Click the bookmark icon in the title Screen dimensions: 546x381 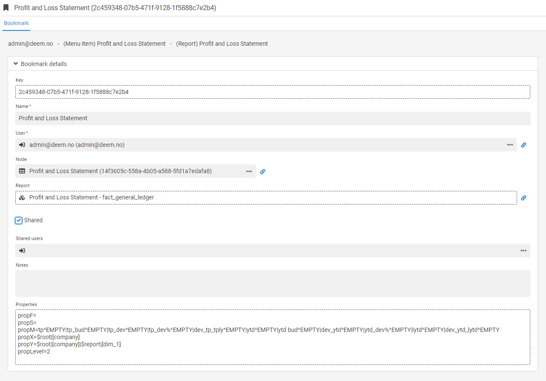[x=6, y=8]
